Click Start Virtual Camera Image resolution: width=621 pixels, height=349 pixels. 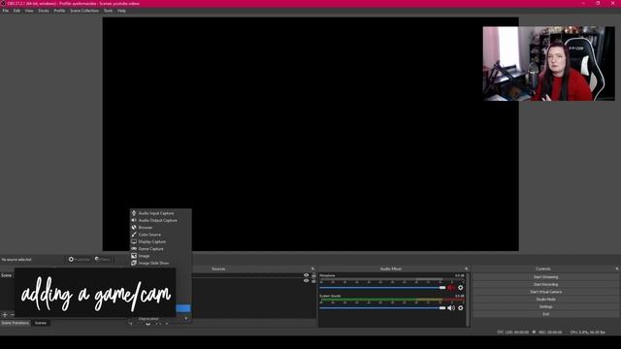pyautogui.click(x=545, y=292)
